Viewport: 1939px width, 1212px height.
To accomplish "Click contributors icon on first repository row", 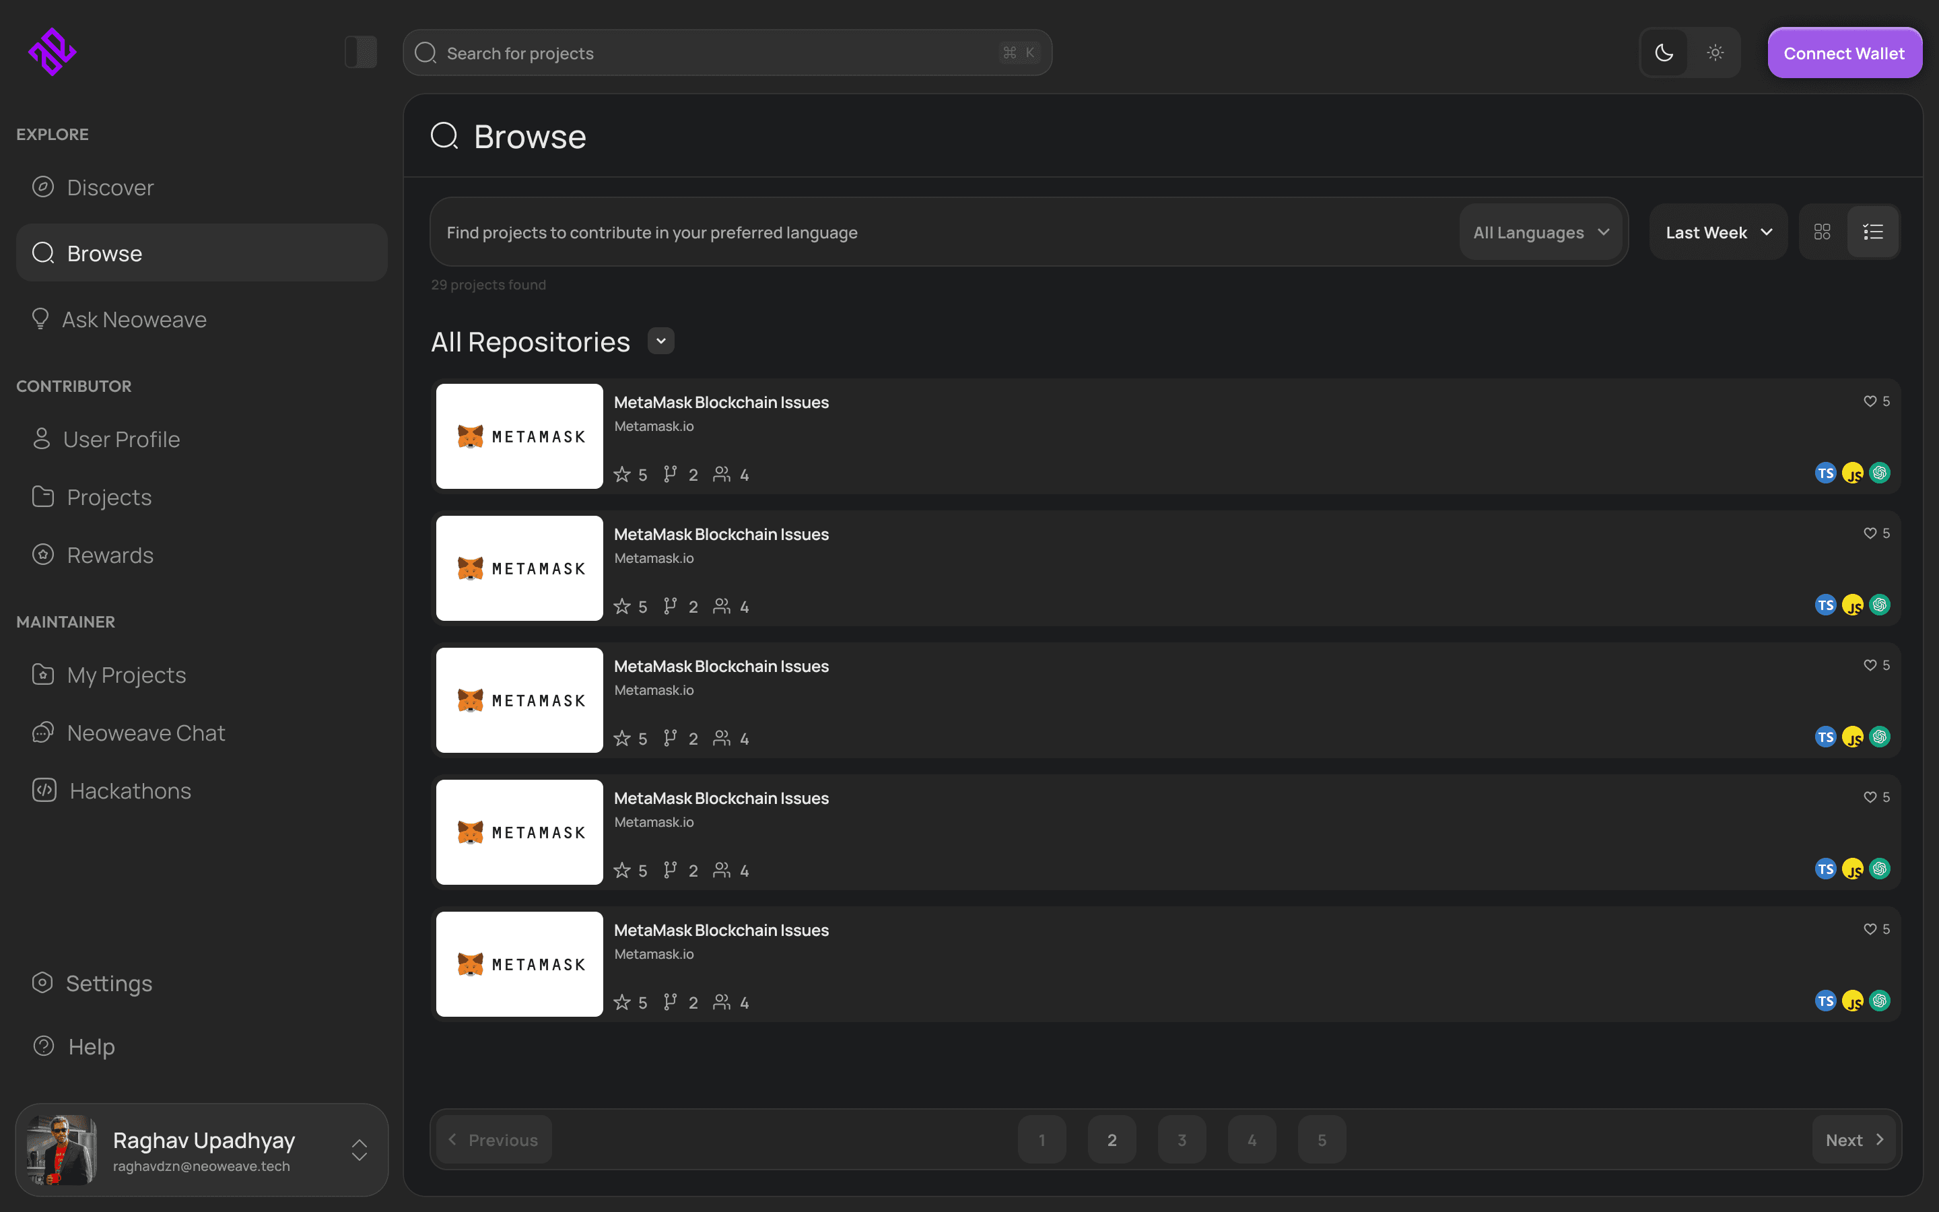I will pos(722,475).
